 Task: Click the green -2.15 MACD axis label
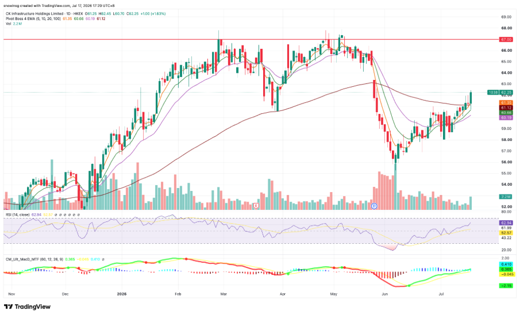[x=506, y=285]
